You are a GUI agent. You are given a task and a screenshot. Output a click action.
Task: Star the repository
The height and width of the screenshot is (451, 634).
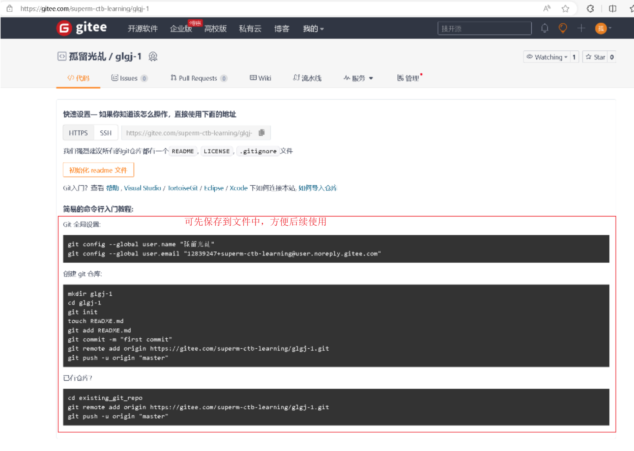[x=596, y=57]
